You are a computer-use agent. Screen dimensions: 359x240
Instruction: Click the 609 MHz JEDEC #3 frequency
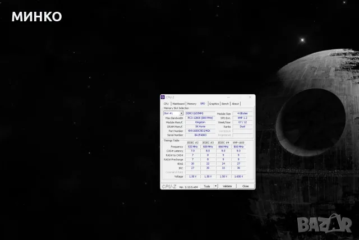click(208, 147)
